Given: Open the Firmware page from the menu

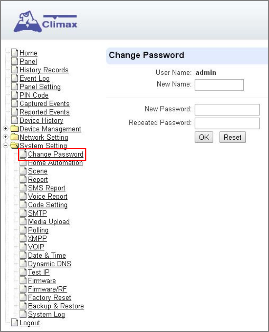Looking at the screenshot, I should pos(42,280).
